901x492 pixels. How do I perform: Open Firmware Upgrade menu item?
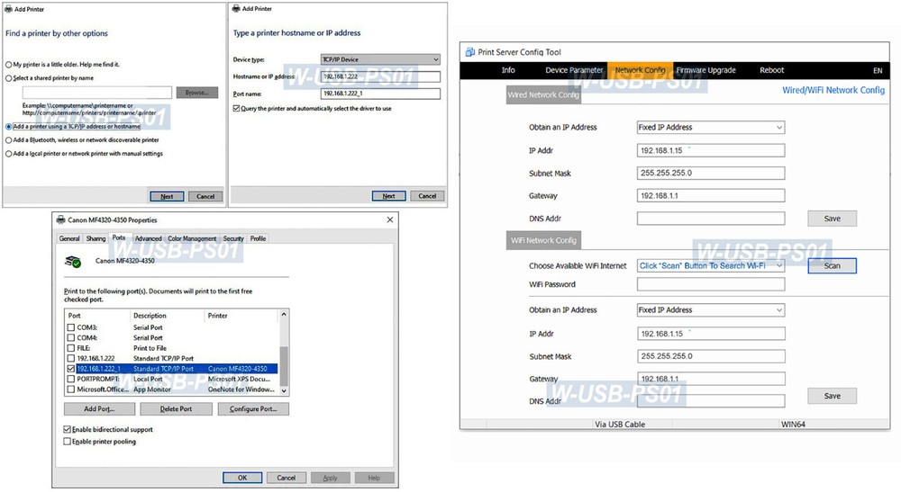click(705, 70)
